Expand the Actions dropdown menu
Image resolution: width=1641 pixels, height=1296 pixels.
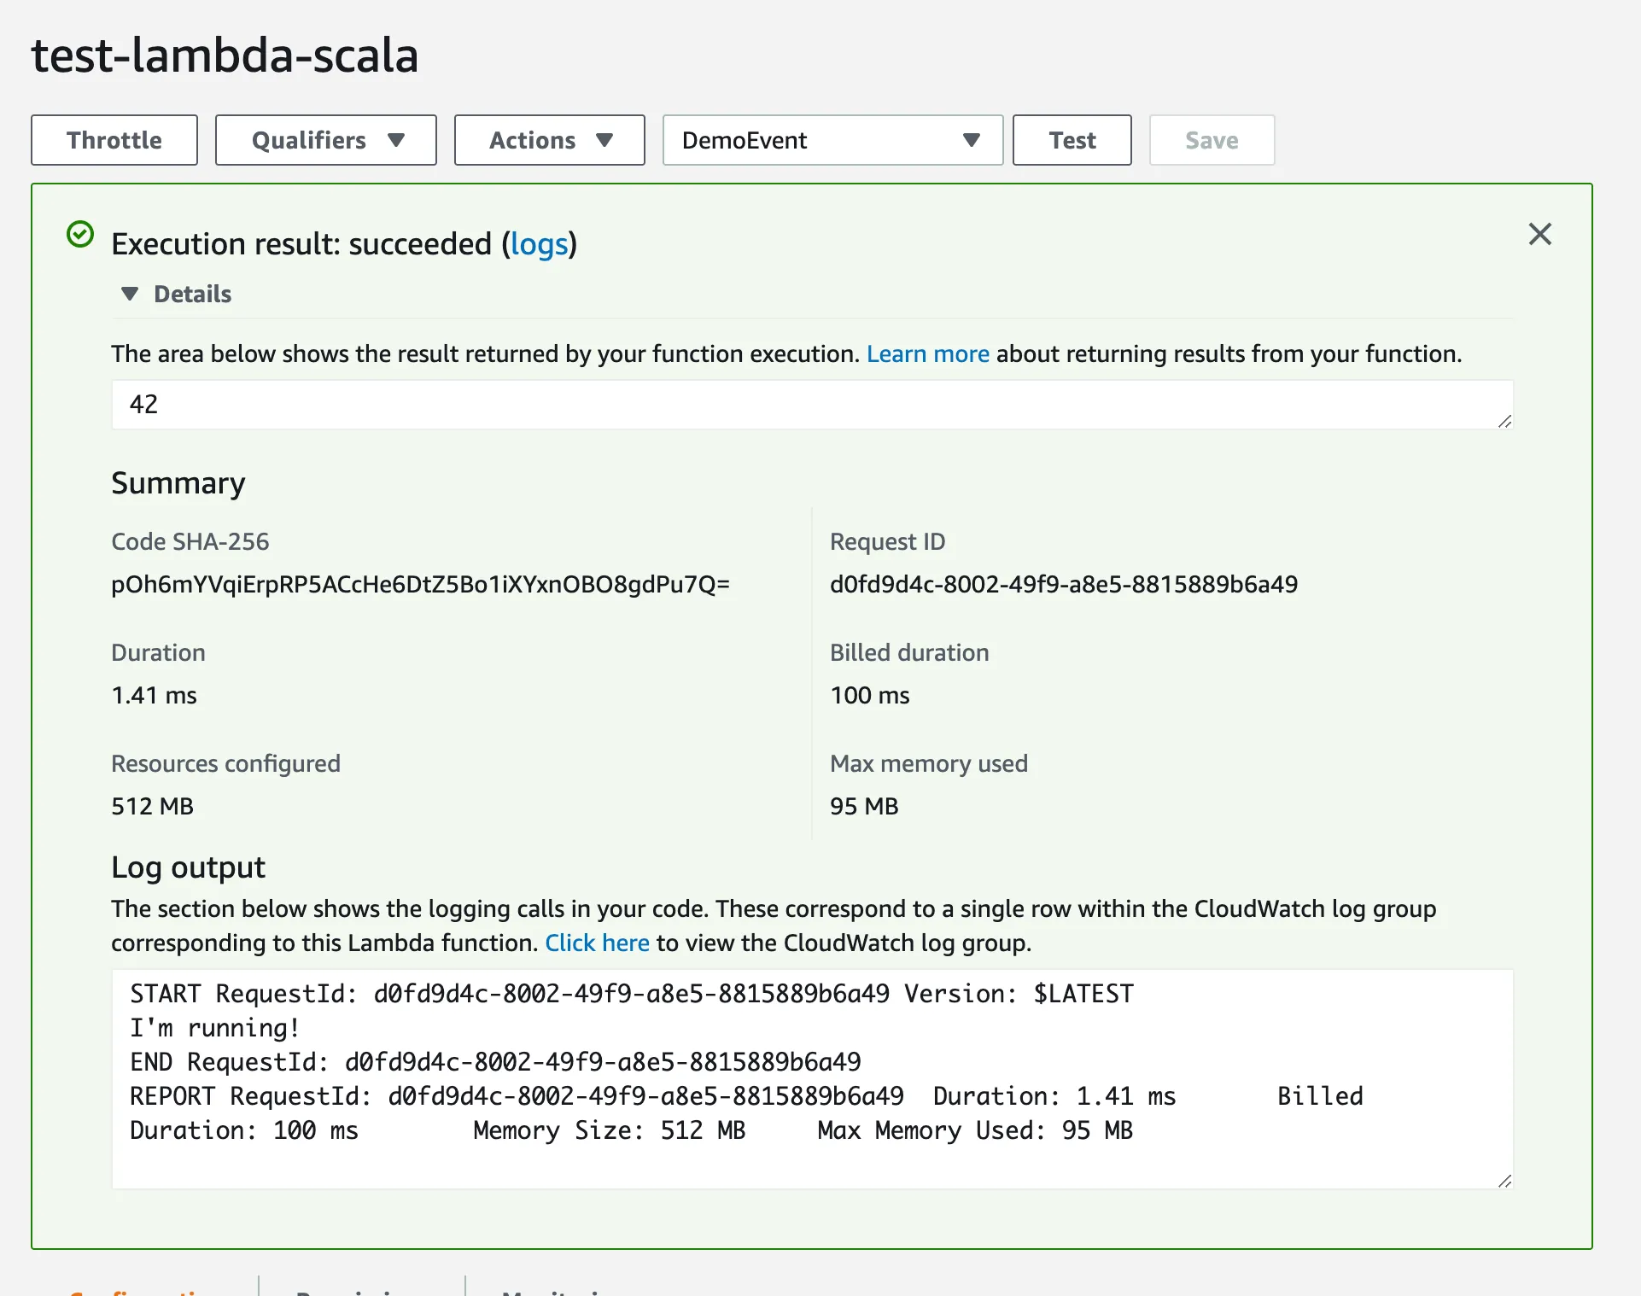point(549,140)
